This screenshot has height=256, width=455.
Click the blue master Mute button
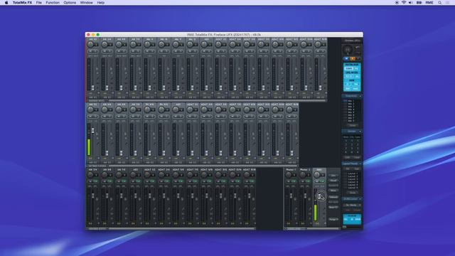pyautogui.click(x=346, y=58)
